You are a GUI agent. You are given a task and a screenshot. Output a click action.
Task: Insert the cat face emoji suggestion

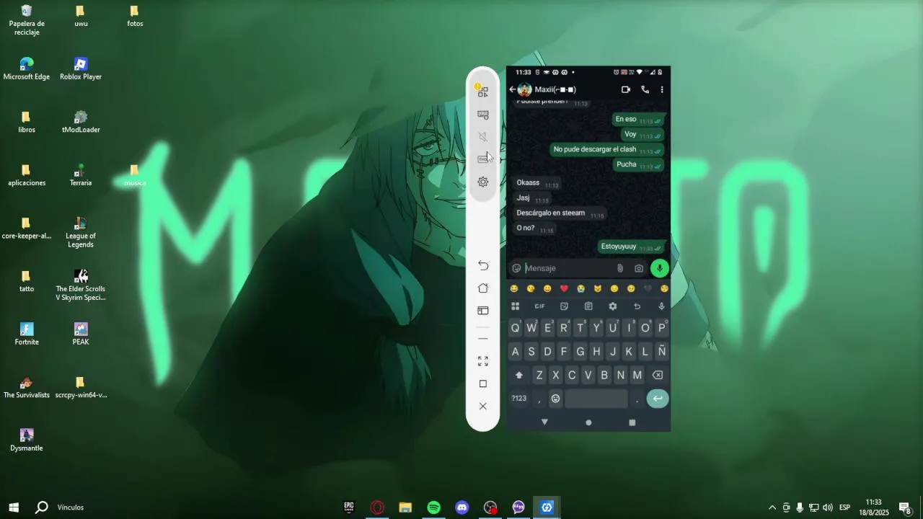(598, 288)
